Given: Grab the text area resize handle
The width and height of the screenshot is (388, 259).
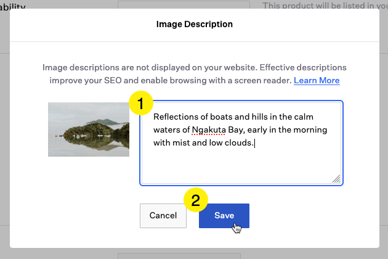Looking at the screenshot, I should [x=336, y=178].
